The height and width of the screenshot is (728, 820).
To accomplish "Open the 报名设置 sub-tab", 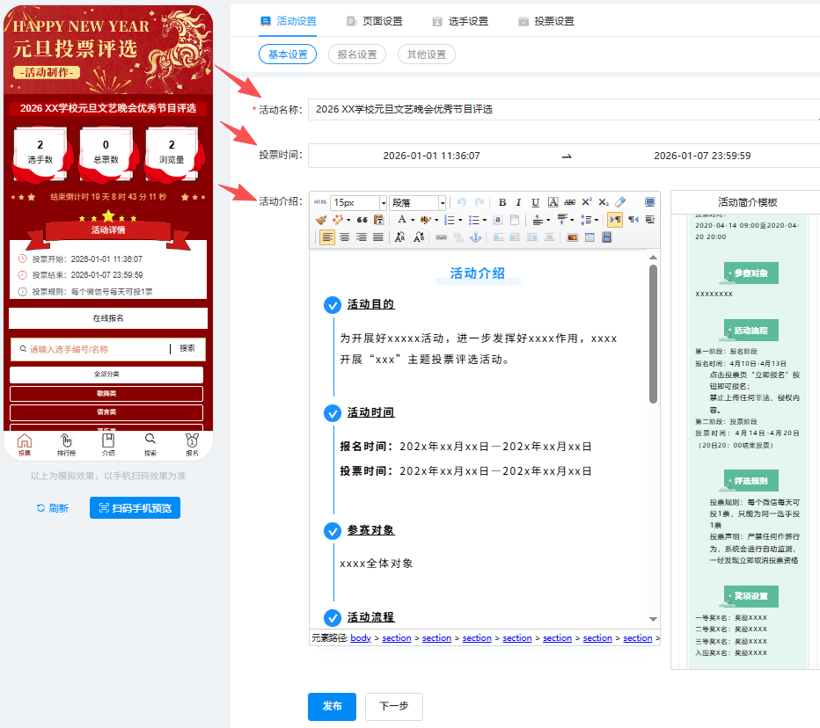I will point(357,55).
